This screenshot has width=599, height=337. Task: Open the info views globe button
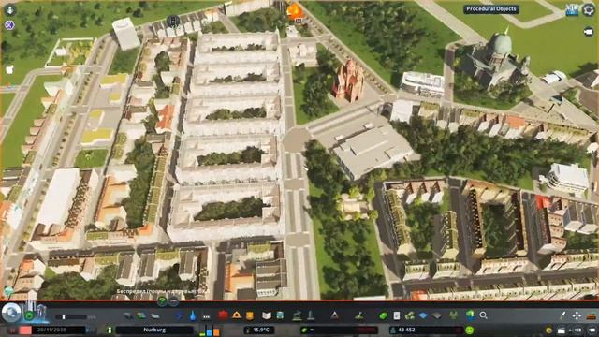[11, 313]
